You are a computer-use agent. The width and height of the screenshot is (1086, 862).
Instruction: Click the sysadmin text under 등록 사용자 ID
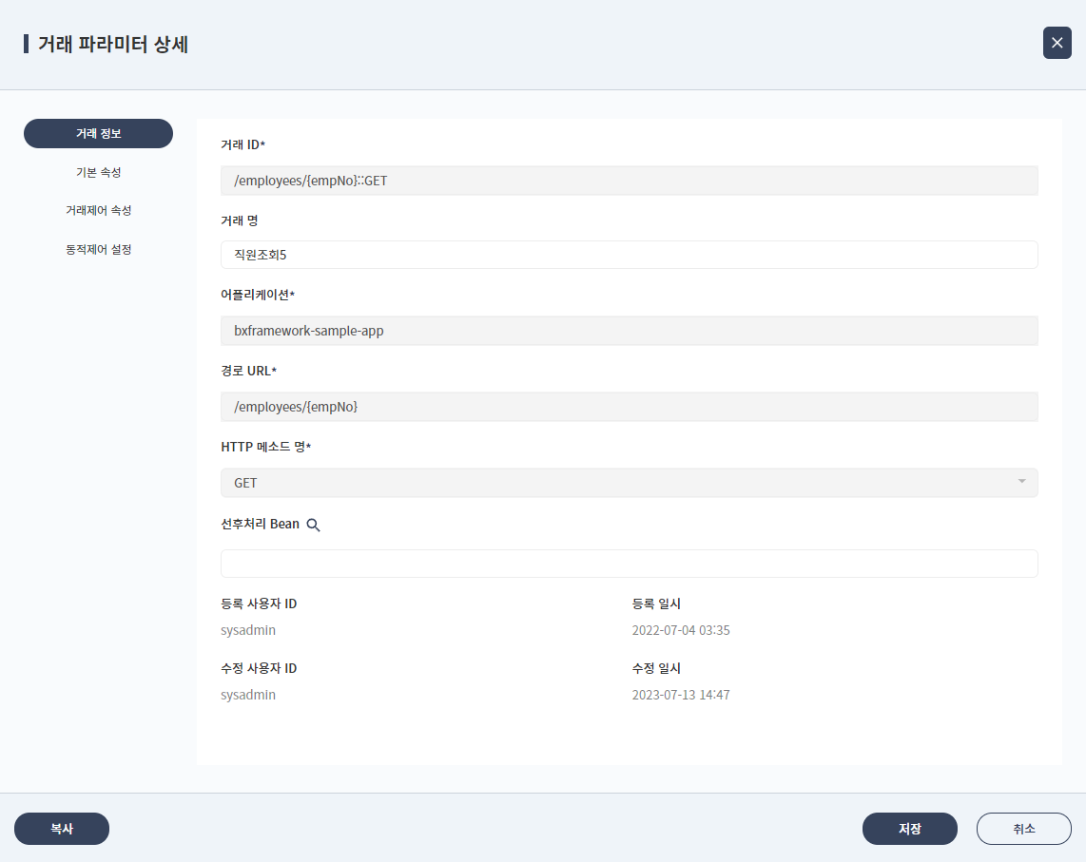point(248,629)
